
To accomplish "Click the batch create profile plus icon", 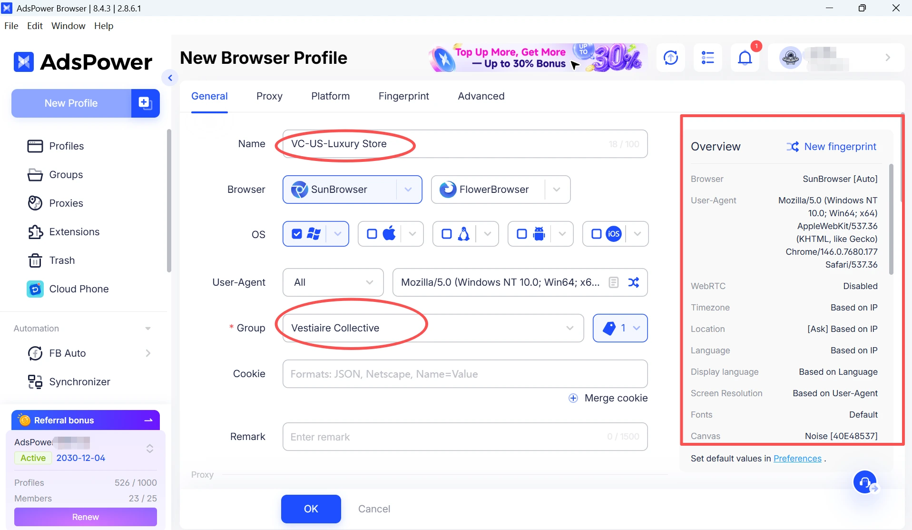I will (145, 103).
